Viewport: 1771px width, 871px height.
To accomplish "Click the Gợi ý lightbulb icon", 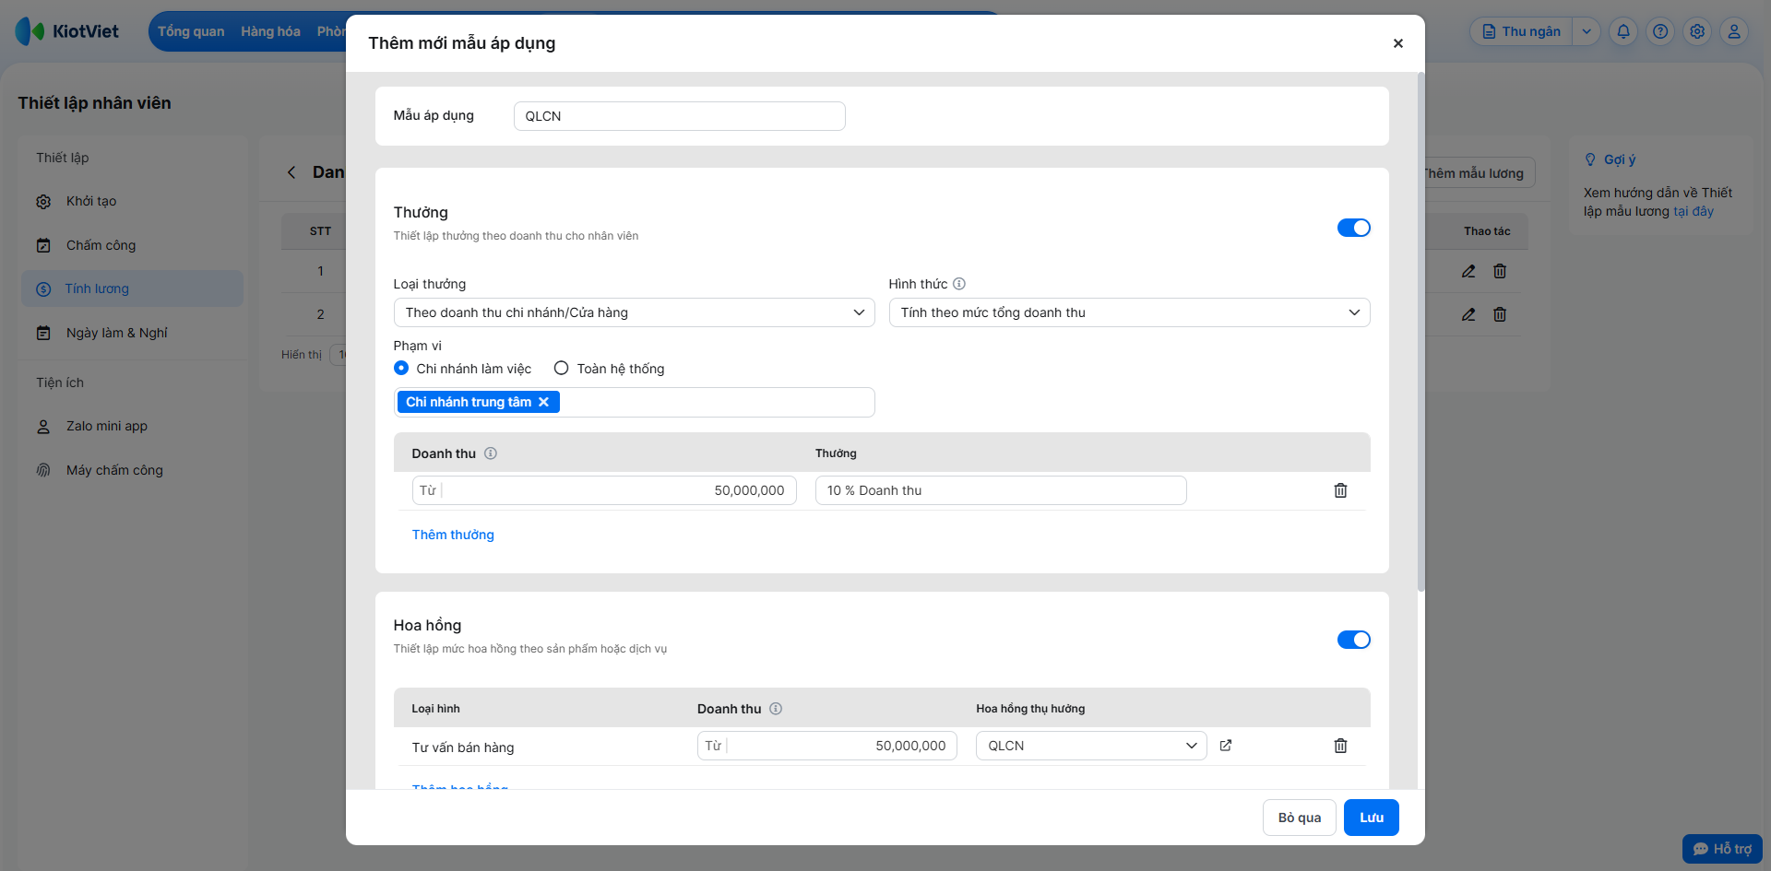I will [1590, 159].
